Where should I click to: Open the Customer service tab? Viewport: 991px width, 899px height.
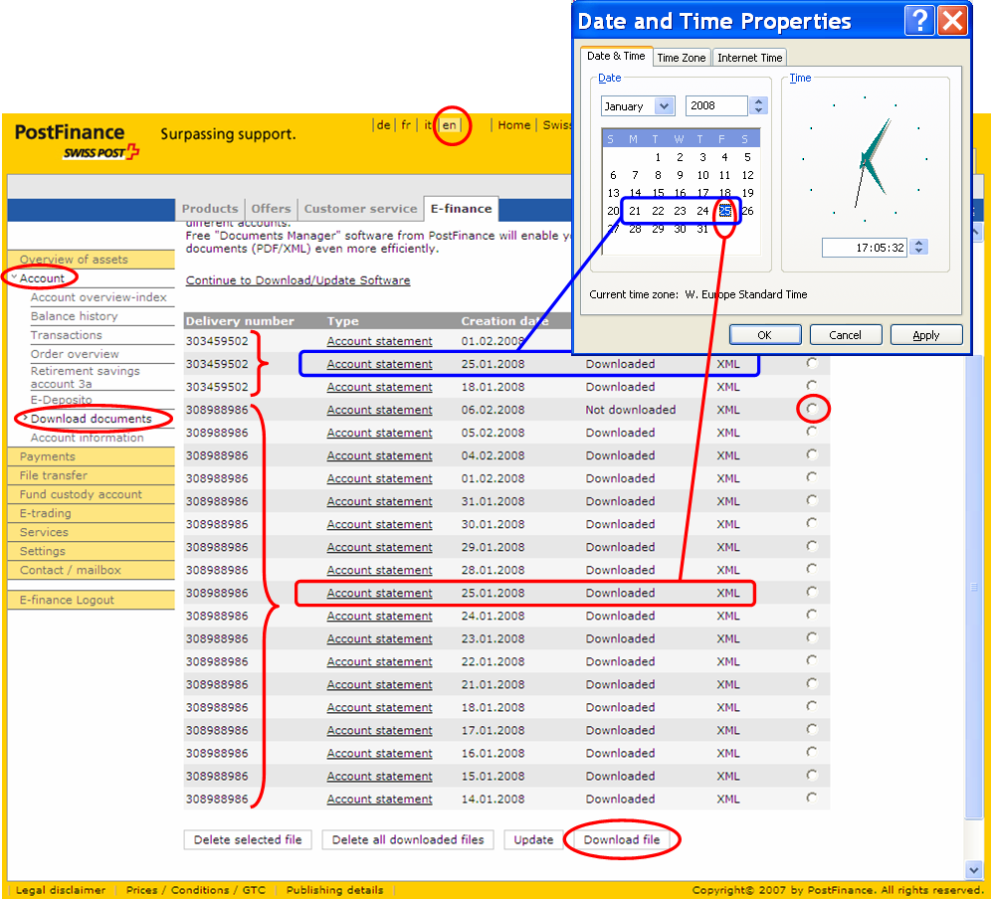[x=360, y=209]
